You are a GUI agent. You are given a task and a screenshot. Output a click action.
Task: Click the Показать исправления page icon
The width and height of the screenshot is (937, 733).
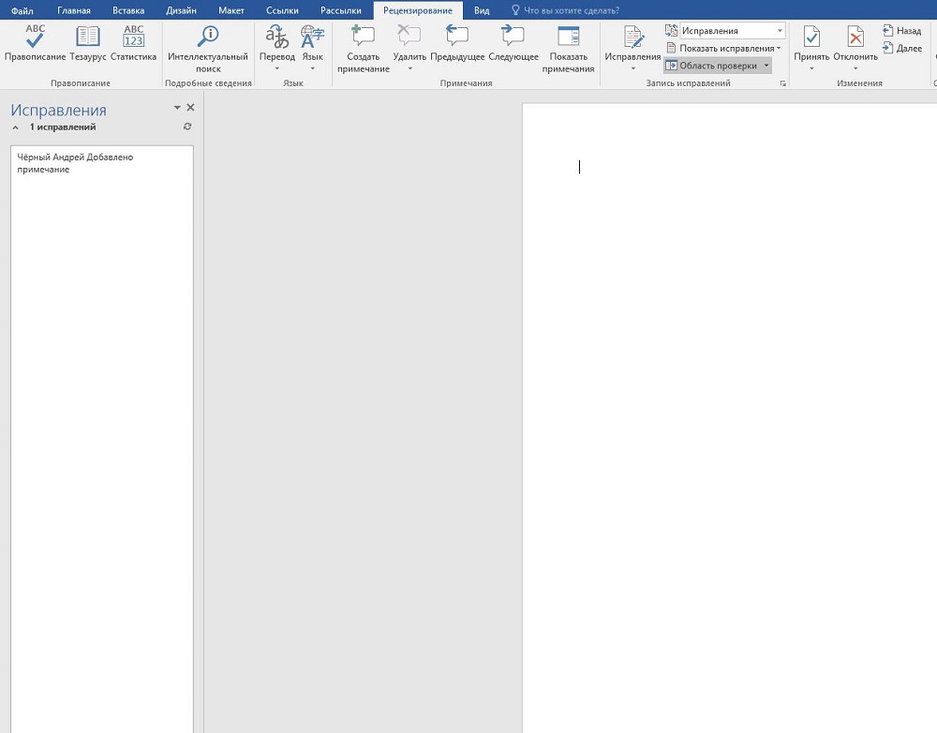[671, 49]
